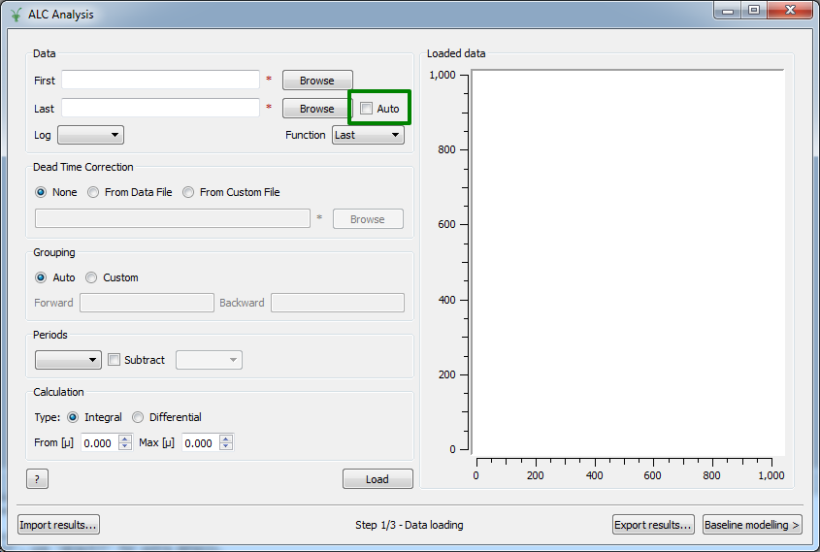This screenshot has height=552, width=820.
Task: Increase the From [µ] value with up arrow
Action: click(125, 438)
